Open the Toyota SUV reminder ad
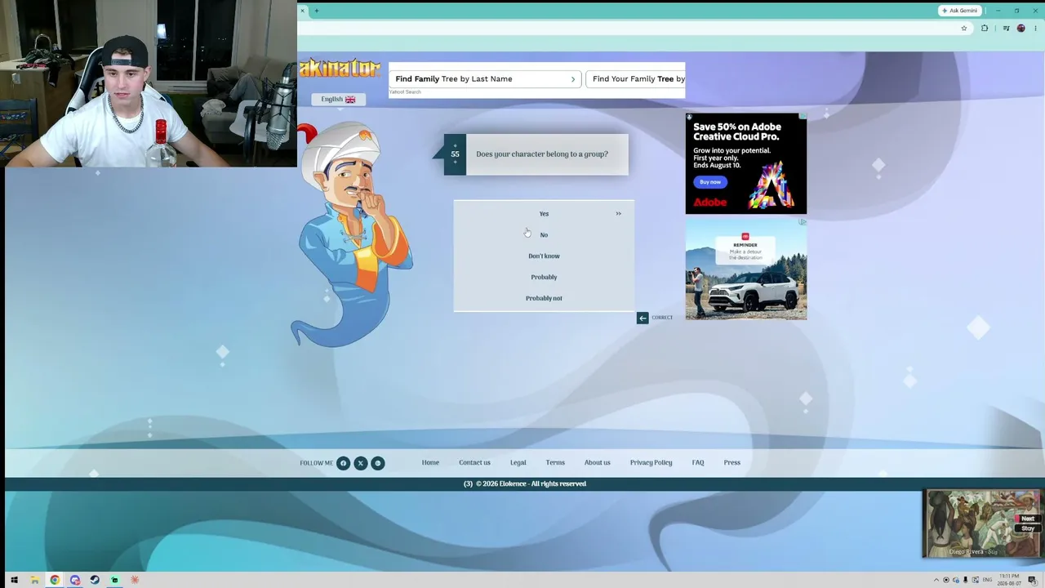Image resolution: width=1045 pixels, height=588 pixels. [746, 269]
